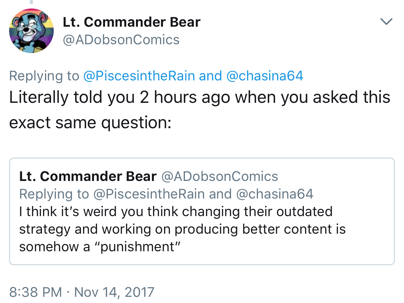Open @chasina64 mention in the main reply line

(x=264, y=76)
